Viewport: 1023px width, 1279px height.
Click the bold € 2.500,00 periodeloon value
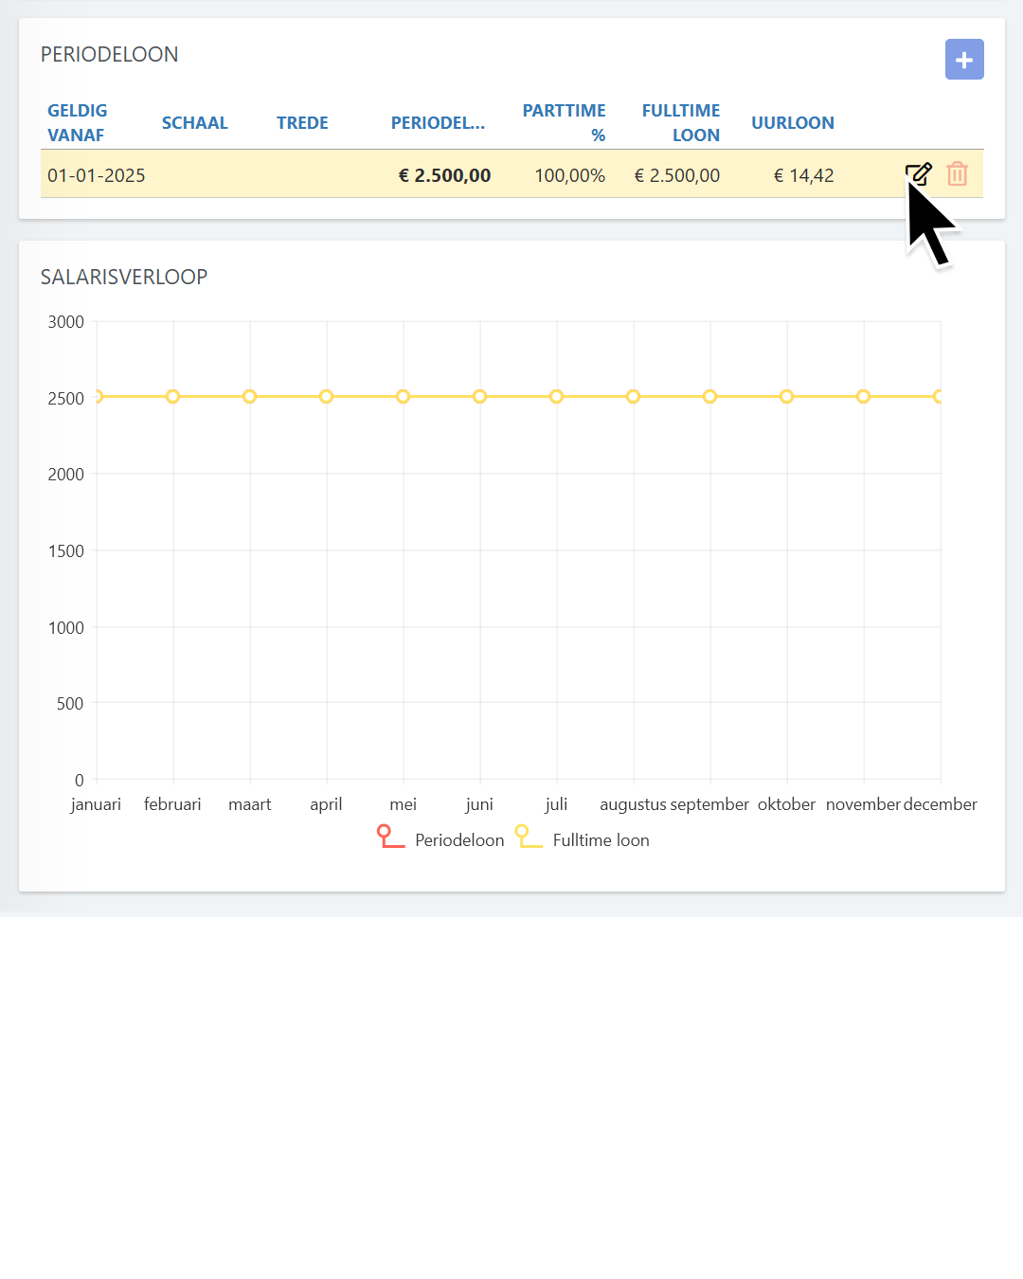444,175
